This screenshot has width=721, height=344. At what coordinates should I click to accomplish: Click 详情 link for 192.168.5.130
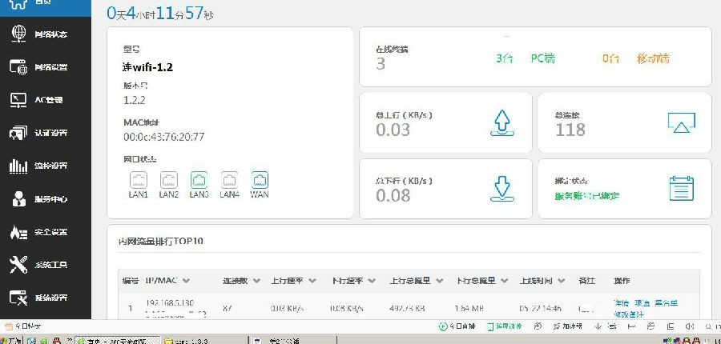[622, 303]
